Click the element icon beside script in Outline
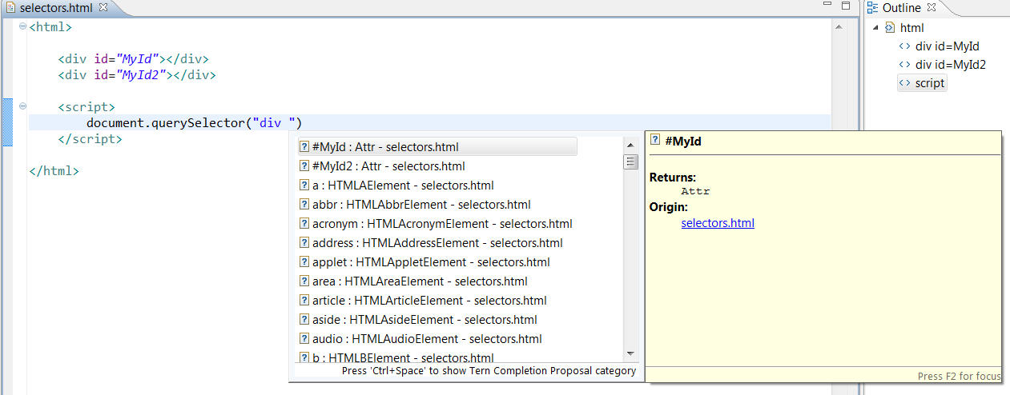Image resolution: width=1010 pixels, height=395 pixels. 905,83
